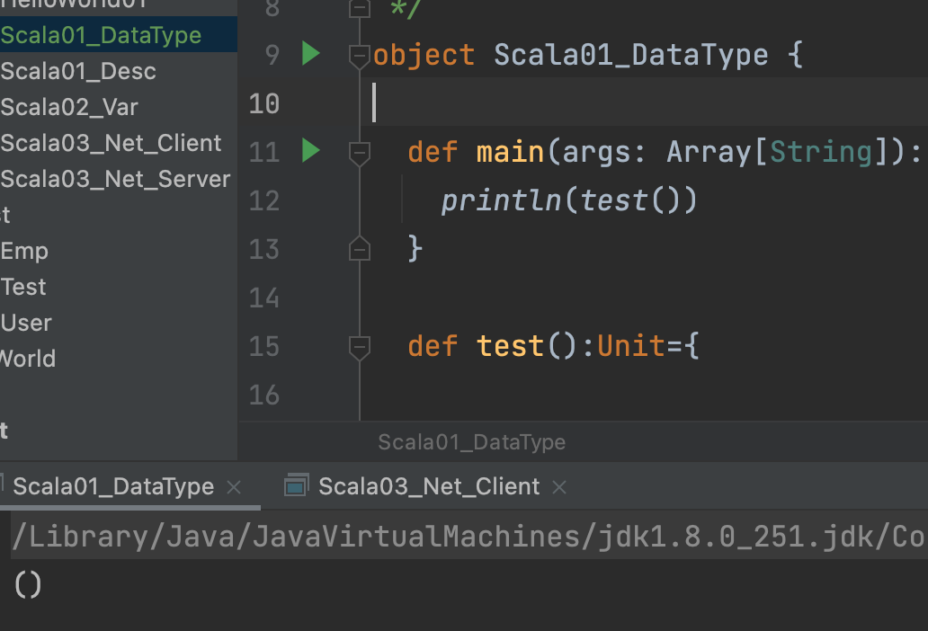Collapse the test method block
Screen dimensions: 928x631
pos(359,346)
